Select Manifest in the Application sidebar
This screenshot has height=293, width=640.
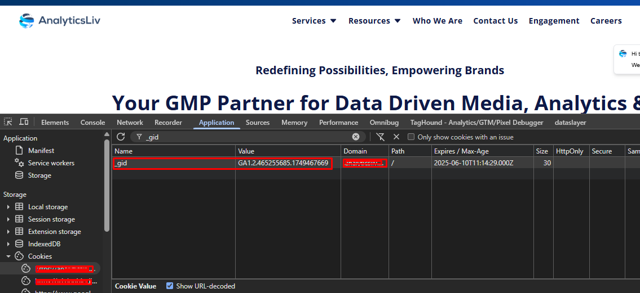point(41,151)
